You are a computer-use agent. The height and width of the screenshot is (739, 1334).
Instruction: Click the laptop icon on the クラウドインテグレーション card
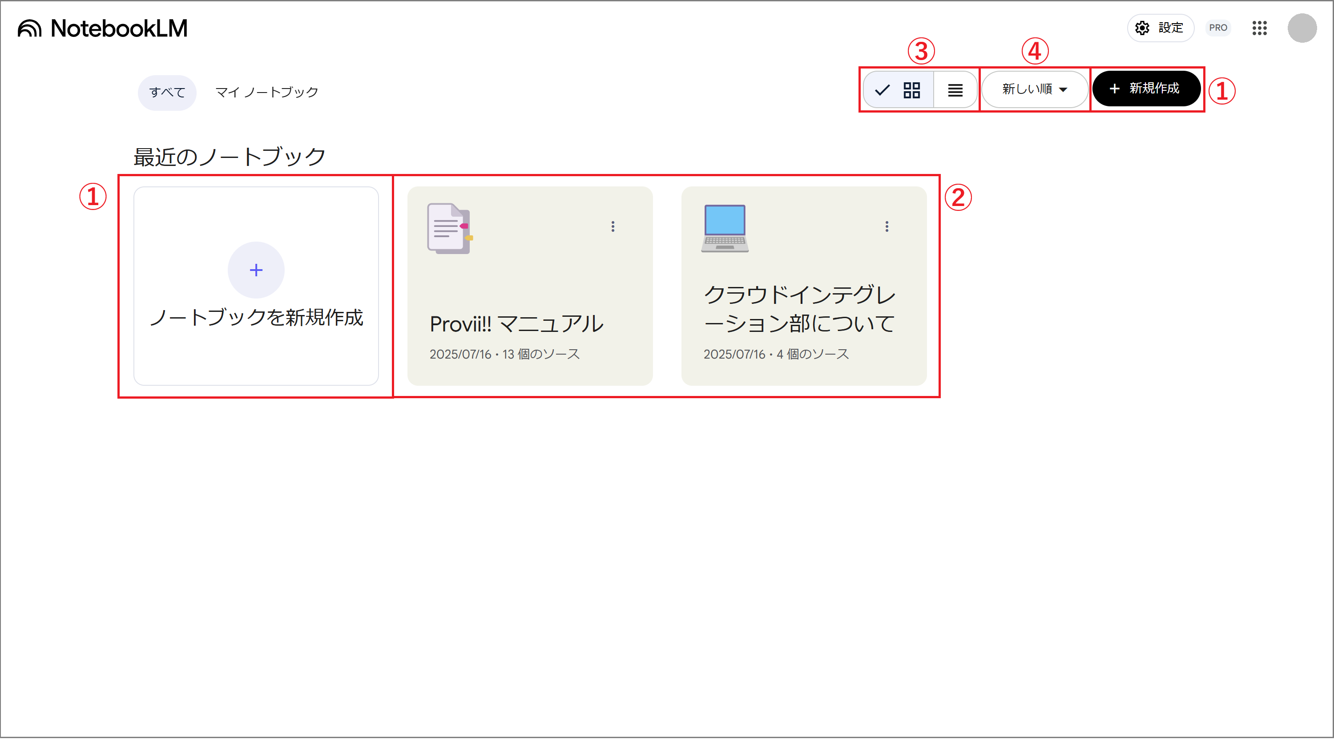pos(725,228)
